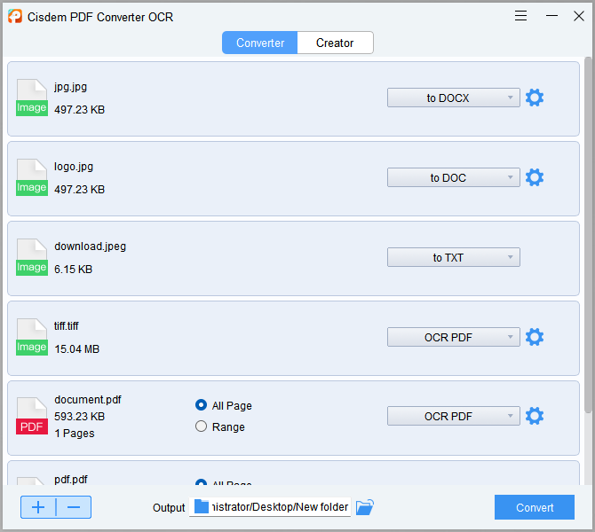This screenshot has width=595, height=532.
Task: Open the OCR PDF dropdown for document.pdf
Action: tap(454, 416)
